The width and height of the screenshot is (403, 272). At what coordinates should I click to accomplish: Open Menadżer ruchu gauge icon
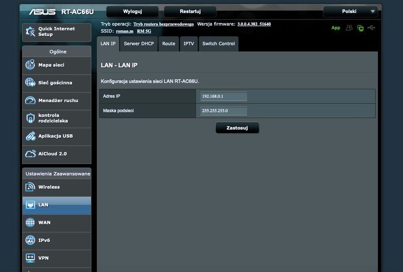pos(30,100)
